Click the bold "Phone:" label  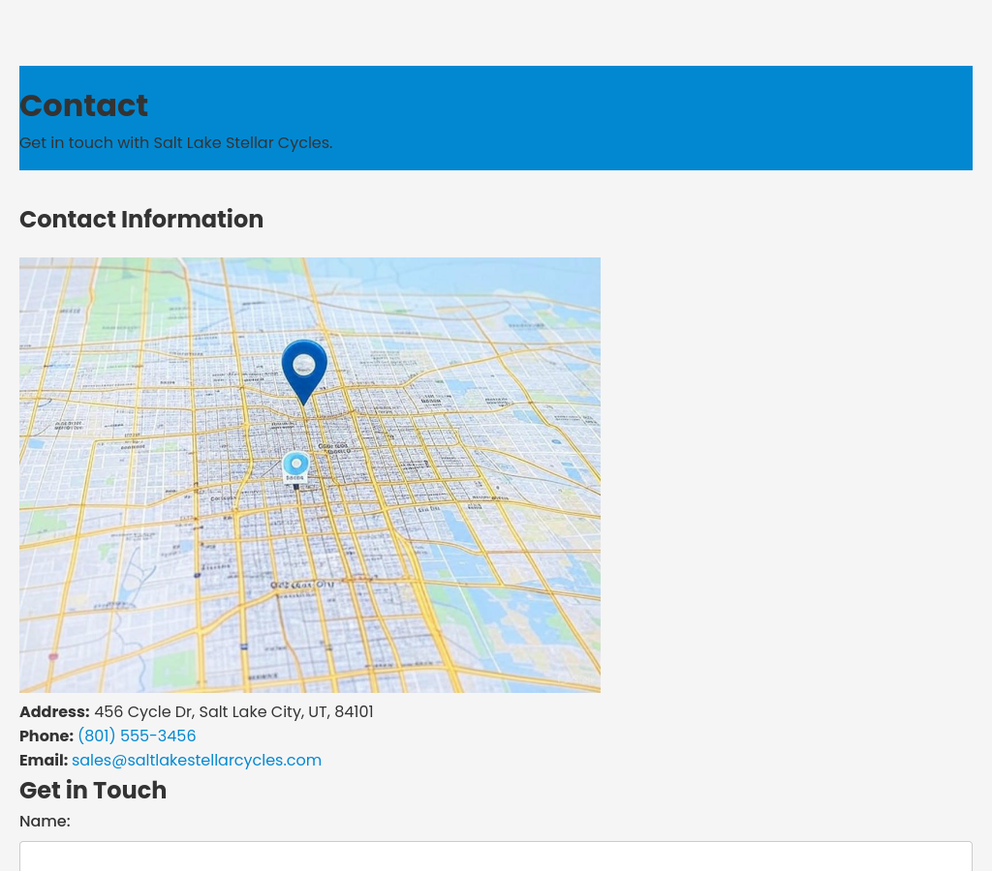coord(46,736)
